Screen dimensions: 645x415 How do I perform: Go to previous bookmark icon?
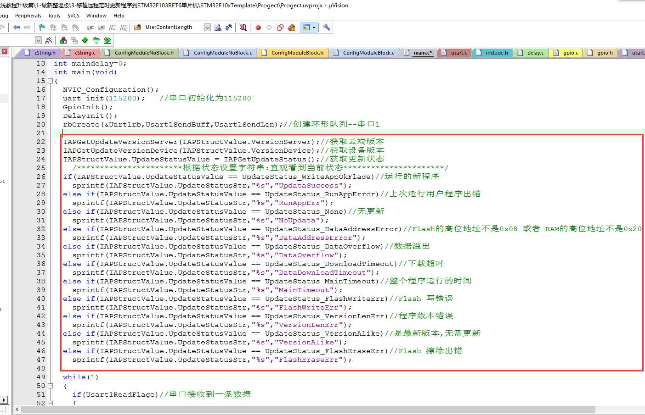pyautogui.click(x=53, y=28)
